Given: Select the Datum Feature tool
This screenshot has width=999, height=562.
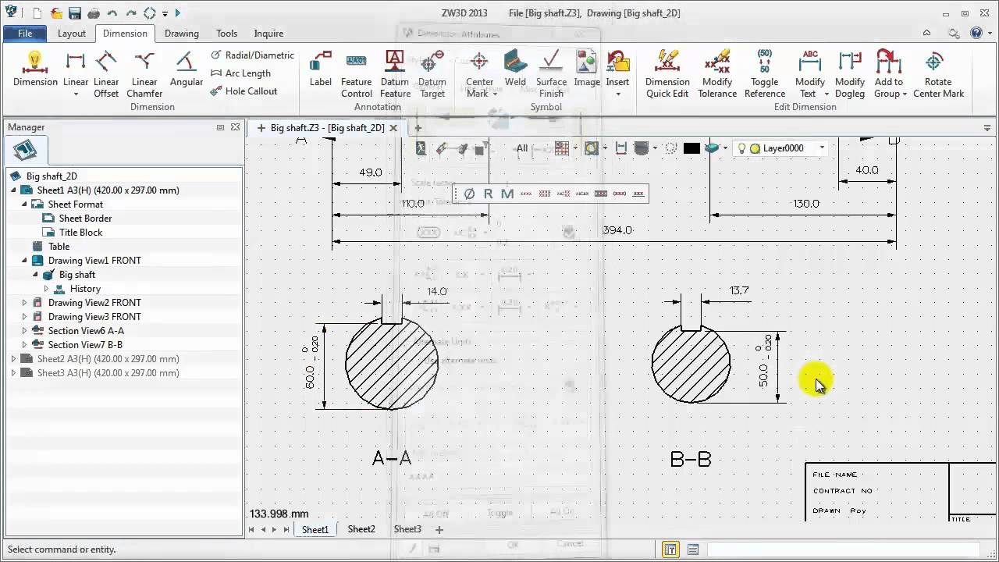Looking at the screenshot, I should 395,75.
